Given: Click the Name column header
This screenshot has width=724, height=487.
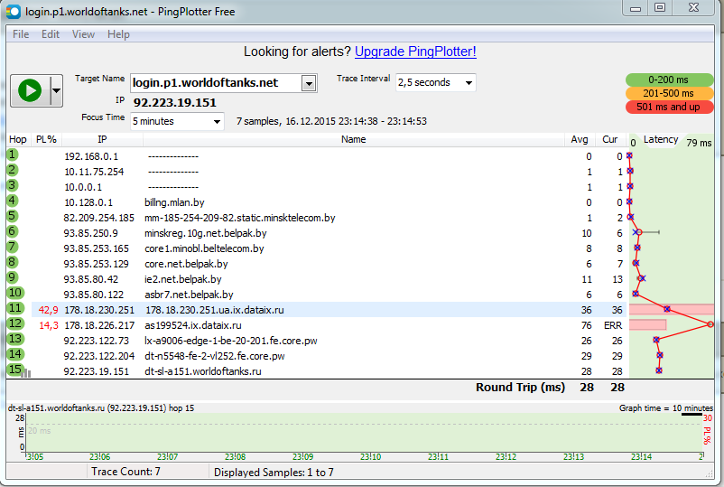Looking at the screenshot, I should point(354,139).
